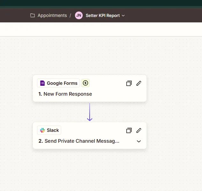Click the folder icon beside Appointments

[x=33, y=15]
